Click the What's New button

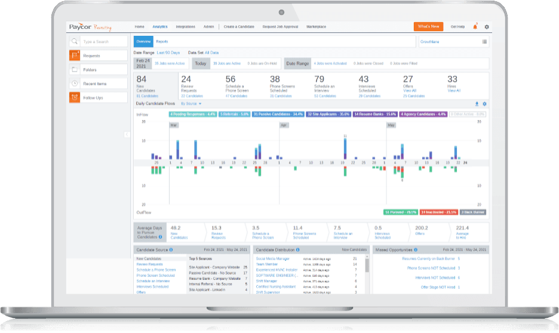tap(428, 27)
